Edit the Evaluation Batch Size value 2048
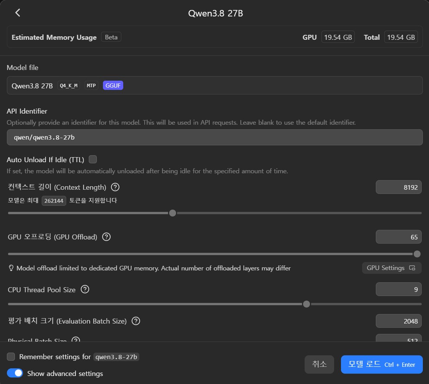Screen dimensions: 429x384 399,321
